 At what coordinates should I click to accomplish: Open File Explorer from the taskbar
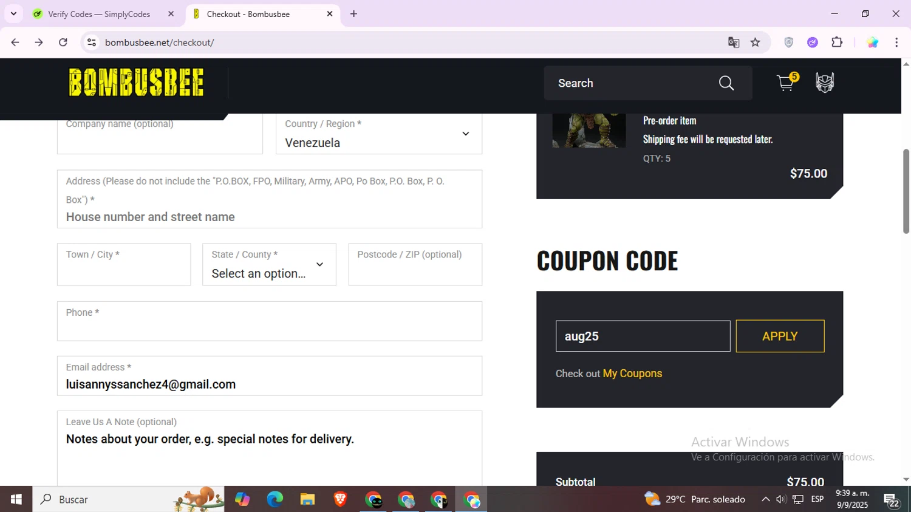(x=307, y=499)
